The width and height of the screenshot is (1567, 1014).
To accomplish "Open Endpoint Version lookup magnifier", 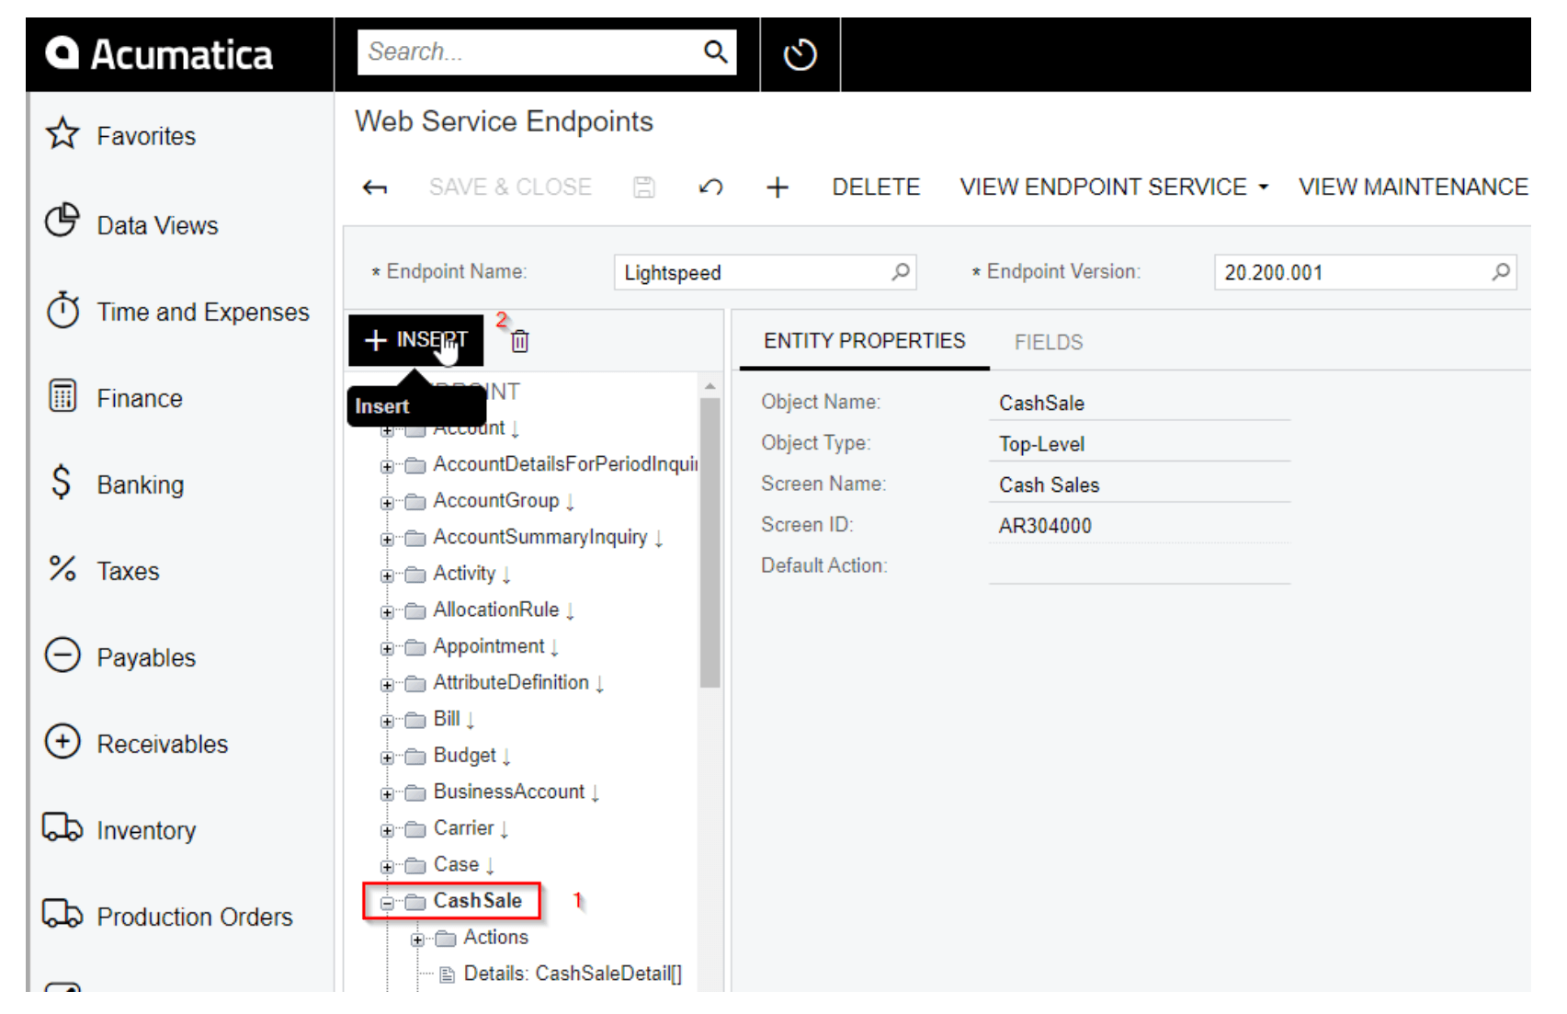I will (x=1500, y=272).
